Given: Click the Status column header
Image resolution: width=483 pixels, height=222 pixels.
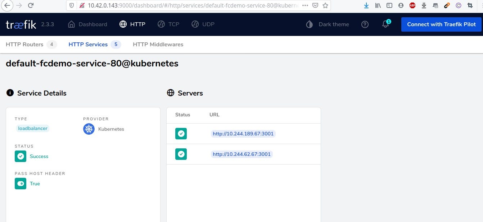Looking at the screenshot, I should [183, 115].
